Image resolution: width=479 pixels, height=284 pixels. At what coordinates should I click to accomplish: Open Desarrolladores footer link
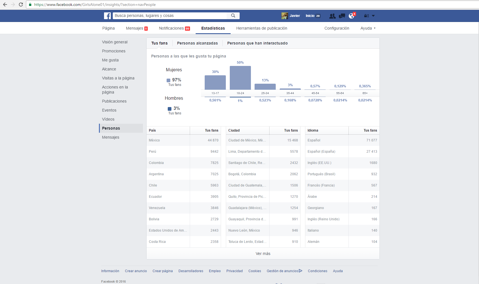coord(191,271)
